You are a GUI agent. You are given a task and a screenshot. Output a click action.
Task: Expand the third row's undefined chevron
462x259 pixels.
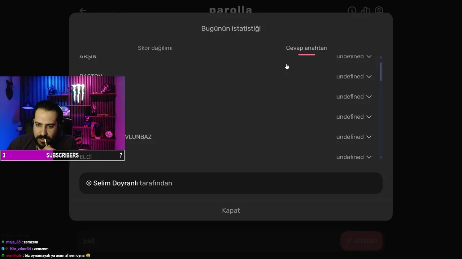click(369, 97)
